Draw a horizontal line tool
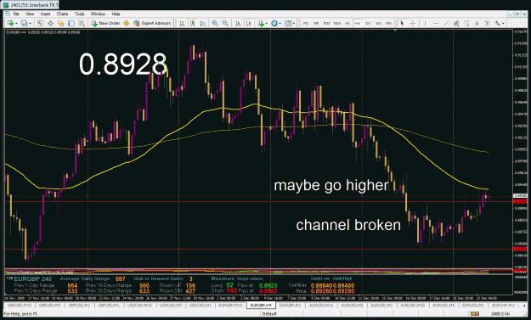Image resolution: width=531 pixels, height=320 pixels. (x=436, y=23)
